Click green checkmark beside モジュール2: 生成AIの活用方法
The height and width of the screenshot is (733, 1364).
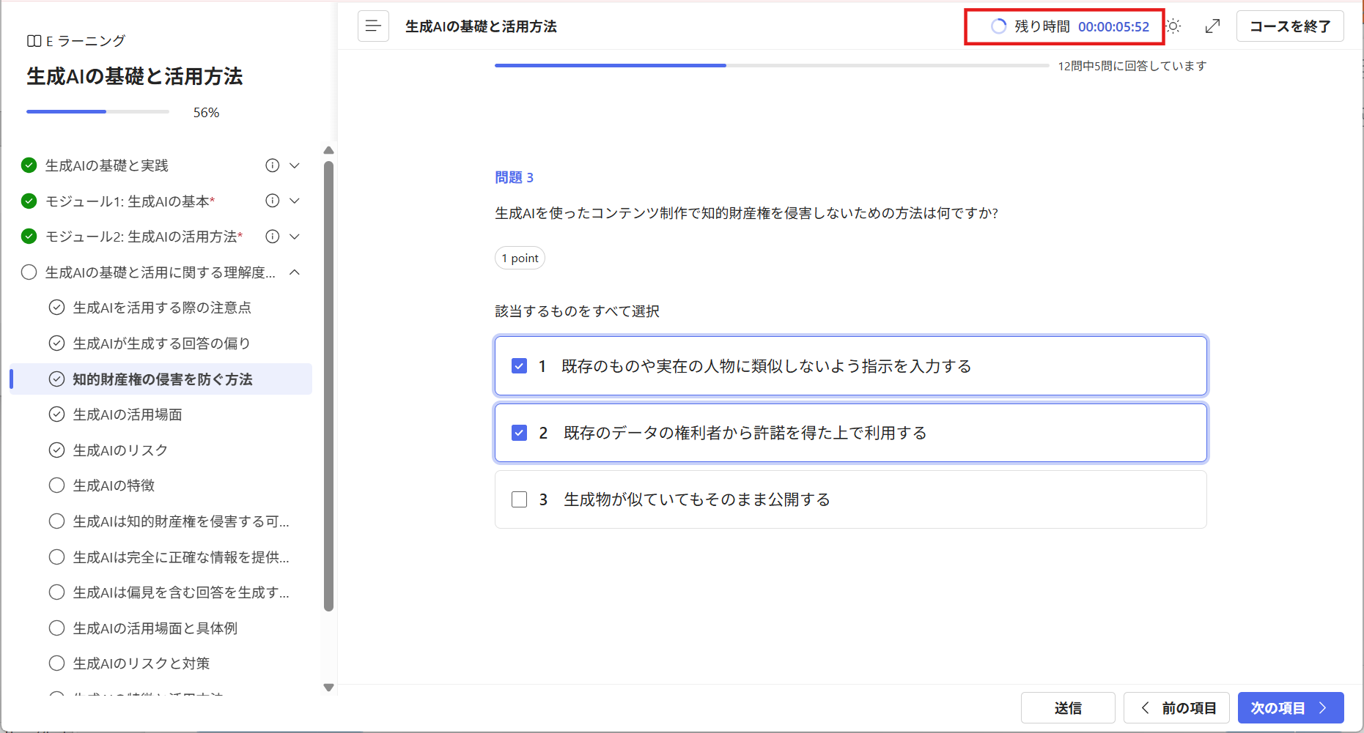pos(29,237)
